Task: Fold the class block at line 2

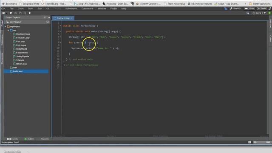Action: pos(60,25)
